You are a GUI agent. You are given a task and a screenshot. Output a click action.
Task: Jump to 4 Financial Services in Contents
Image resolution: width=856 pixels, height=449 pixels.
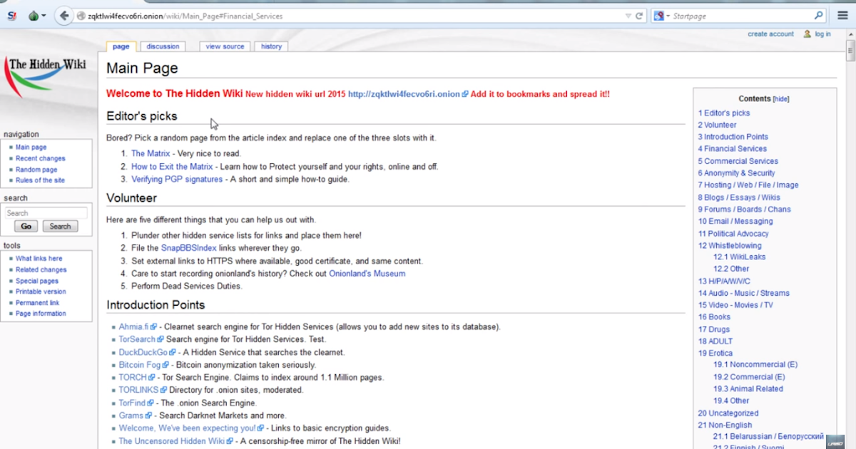pos(733,149)
